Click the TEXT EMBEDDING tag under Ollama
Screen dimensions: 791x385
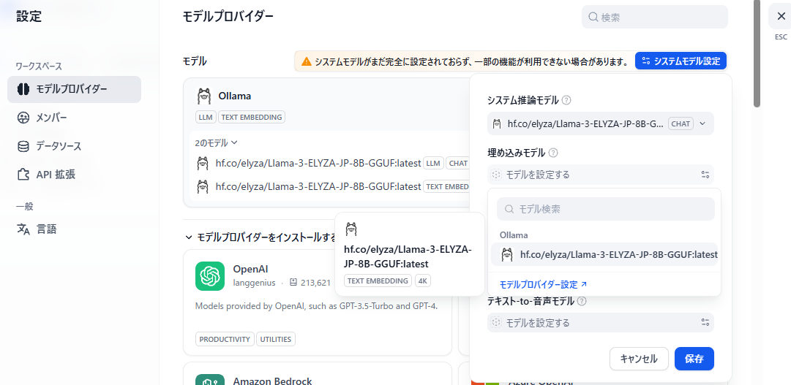252,118
